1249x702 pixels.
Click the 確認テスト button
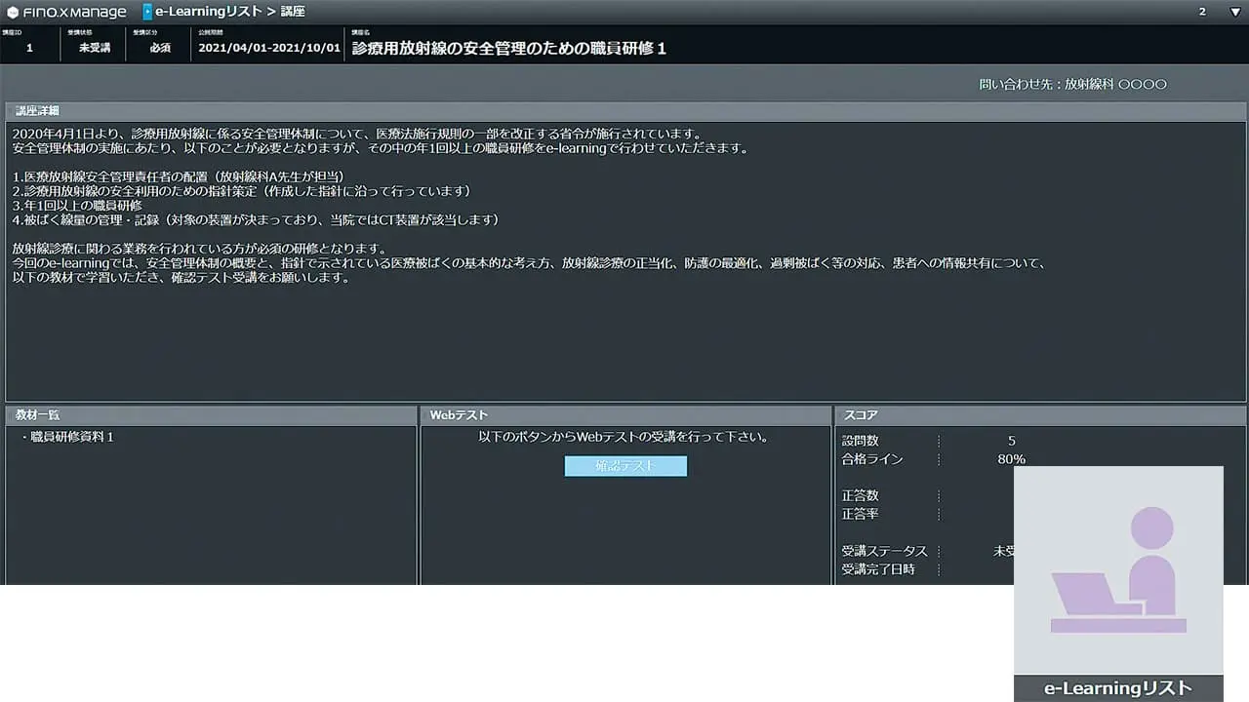(625, 466)
